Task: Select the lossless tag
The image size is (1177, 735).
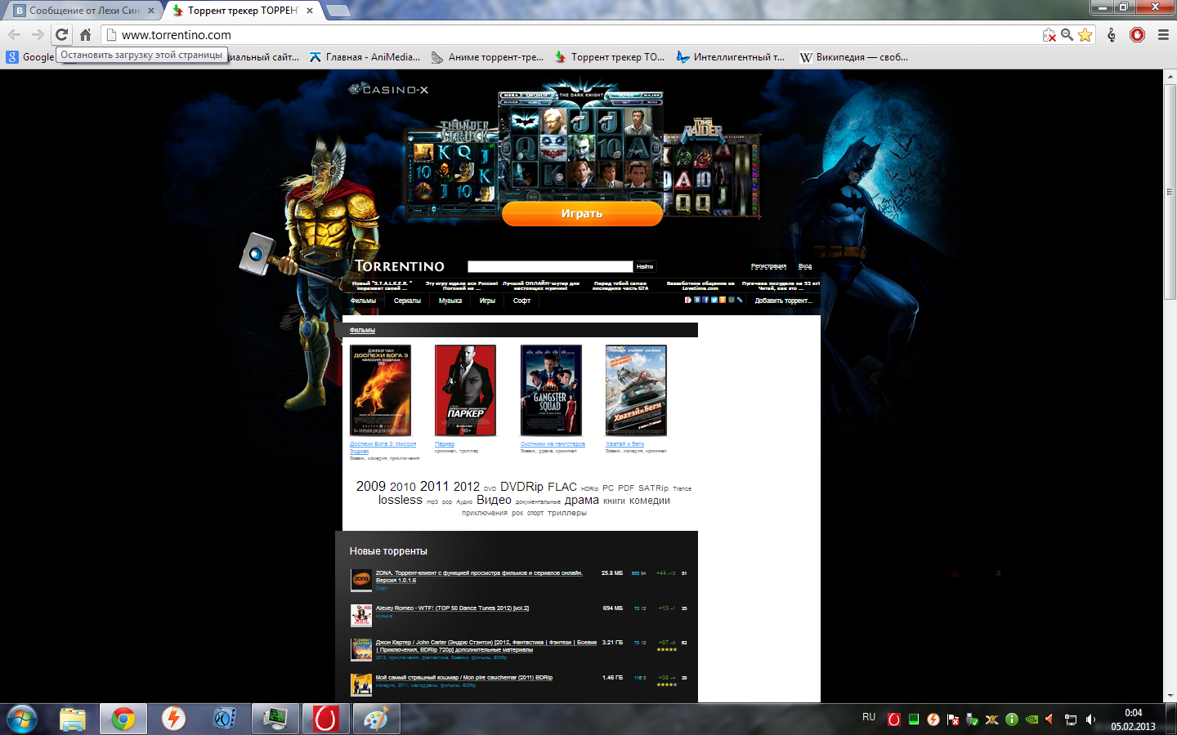Action: tap(401, 501)
